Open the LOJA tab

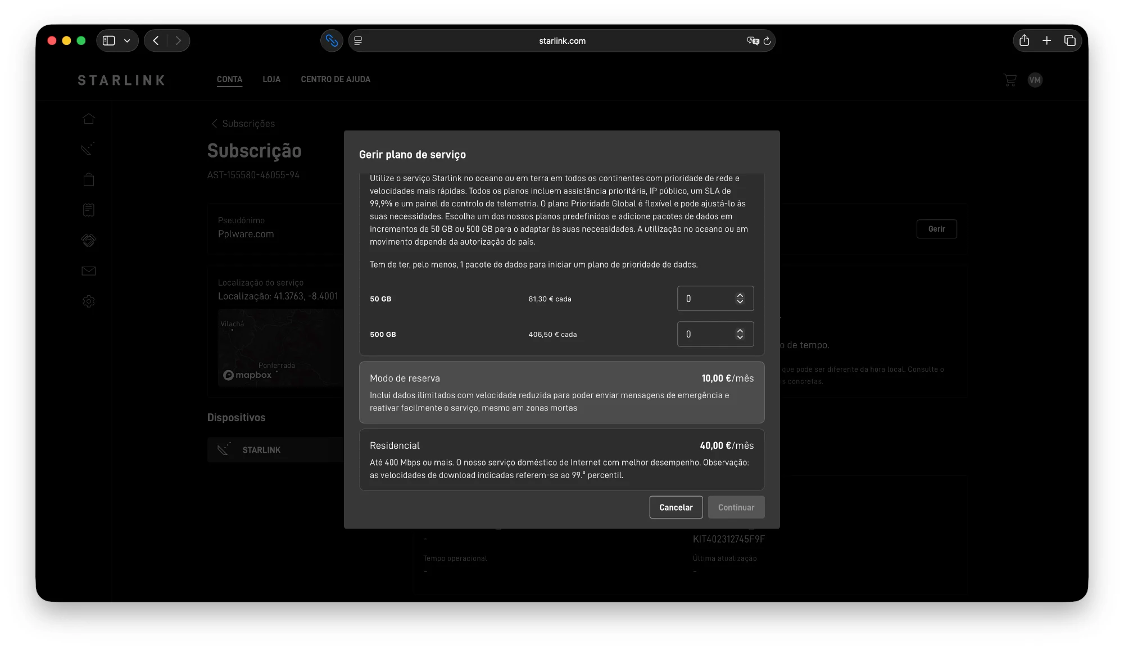point(271,79)
